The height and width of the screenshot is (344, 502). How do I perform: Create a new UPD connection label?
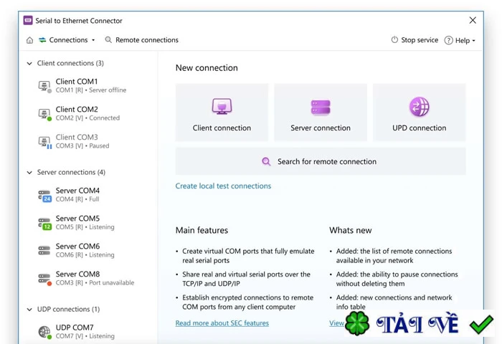(419, 128)
